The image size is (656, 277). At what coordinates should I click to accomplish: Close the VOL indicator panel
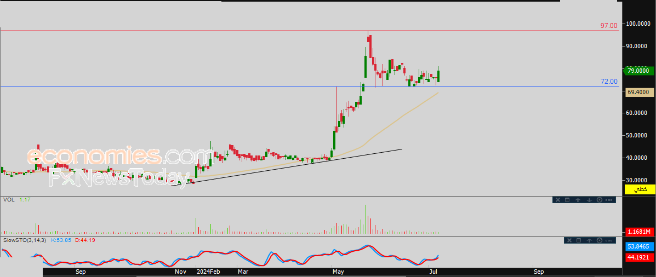(x=557, y=200)
